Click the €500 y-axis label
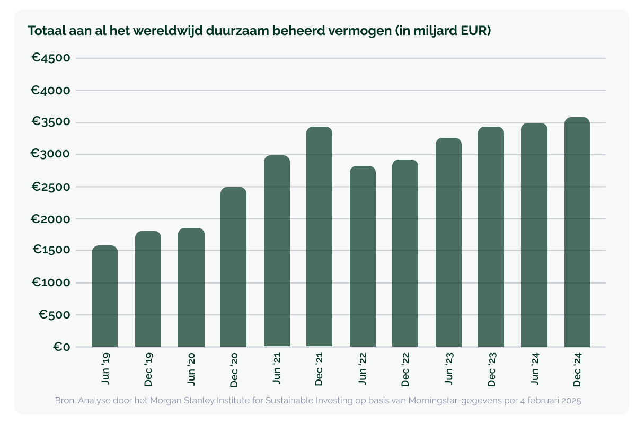The height and width of the screenshot is (424, 636). pos(54,315)
